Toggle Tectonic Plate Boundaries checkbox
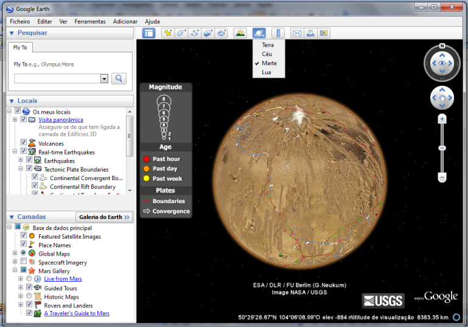The image size is (468, 328). (x=29, y=168)
